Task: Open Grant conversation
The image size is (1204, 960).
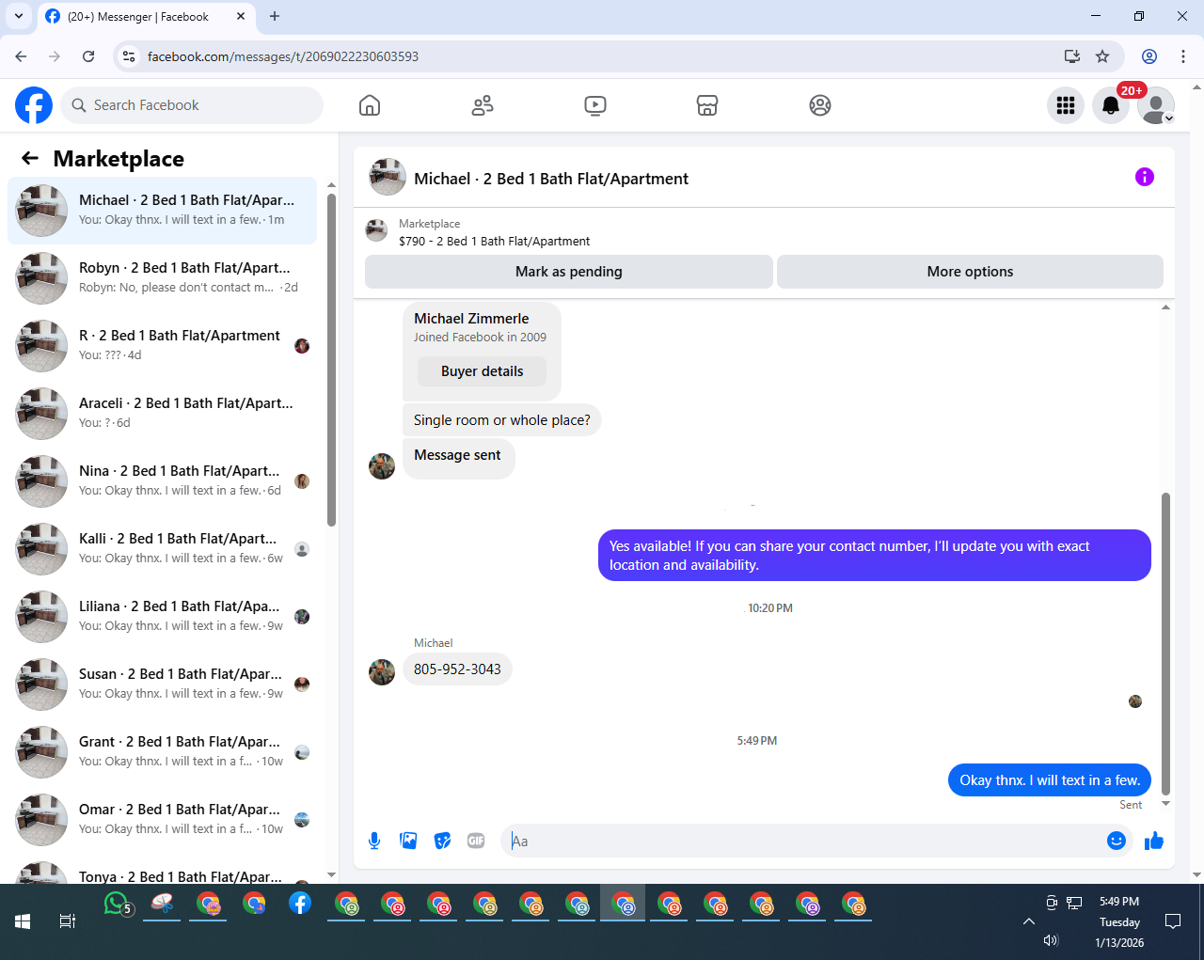Action: pos(163,751)
